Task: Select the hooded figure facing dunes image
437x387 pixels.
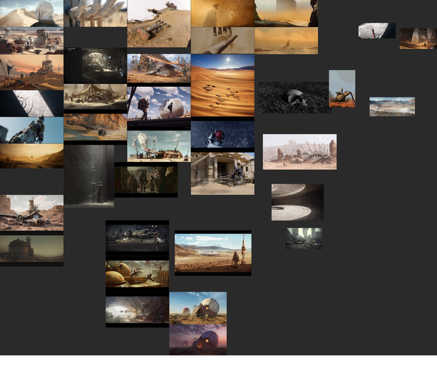Action: point(32,13)
